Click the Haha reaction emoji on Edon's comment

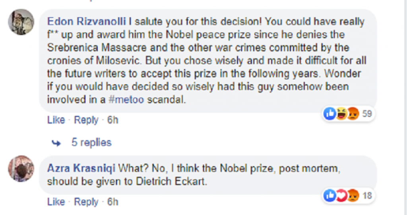pyautogui.click(x=341, y=114)
